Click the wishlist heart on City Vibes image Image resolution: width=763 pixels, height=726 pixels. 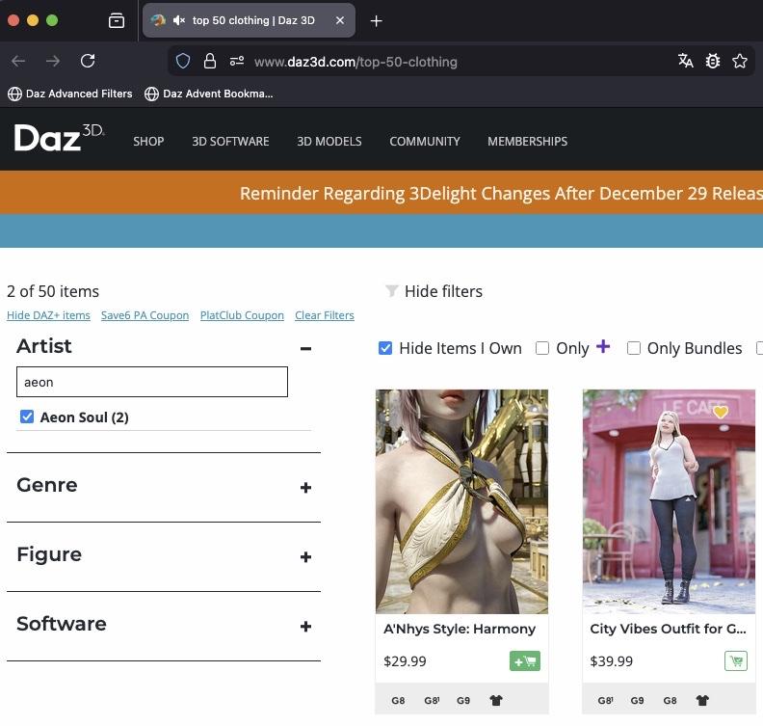tap(721, 412)
